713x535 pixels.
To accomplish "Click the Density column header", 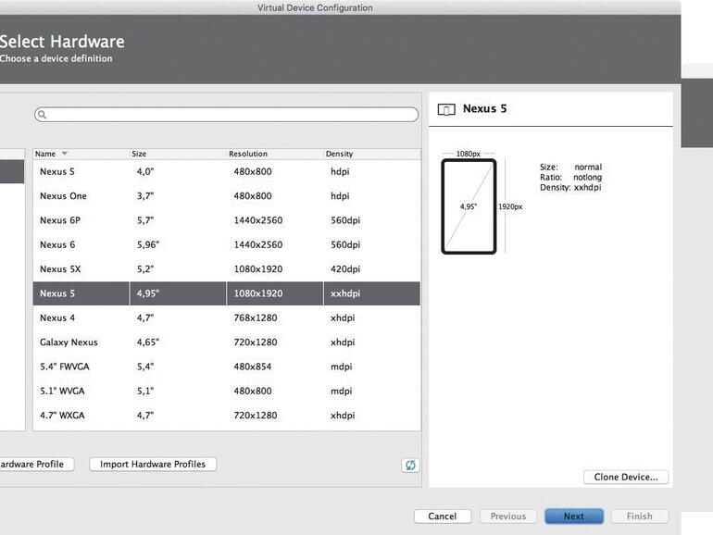I will [x=339, y=154].
